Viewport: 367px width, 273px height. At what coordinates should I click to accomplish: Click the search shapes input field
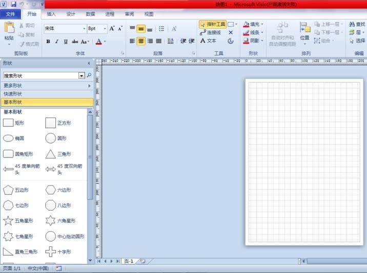(x=41, y=76)
